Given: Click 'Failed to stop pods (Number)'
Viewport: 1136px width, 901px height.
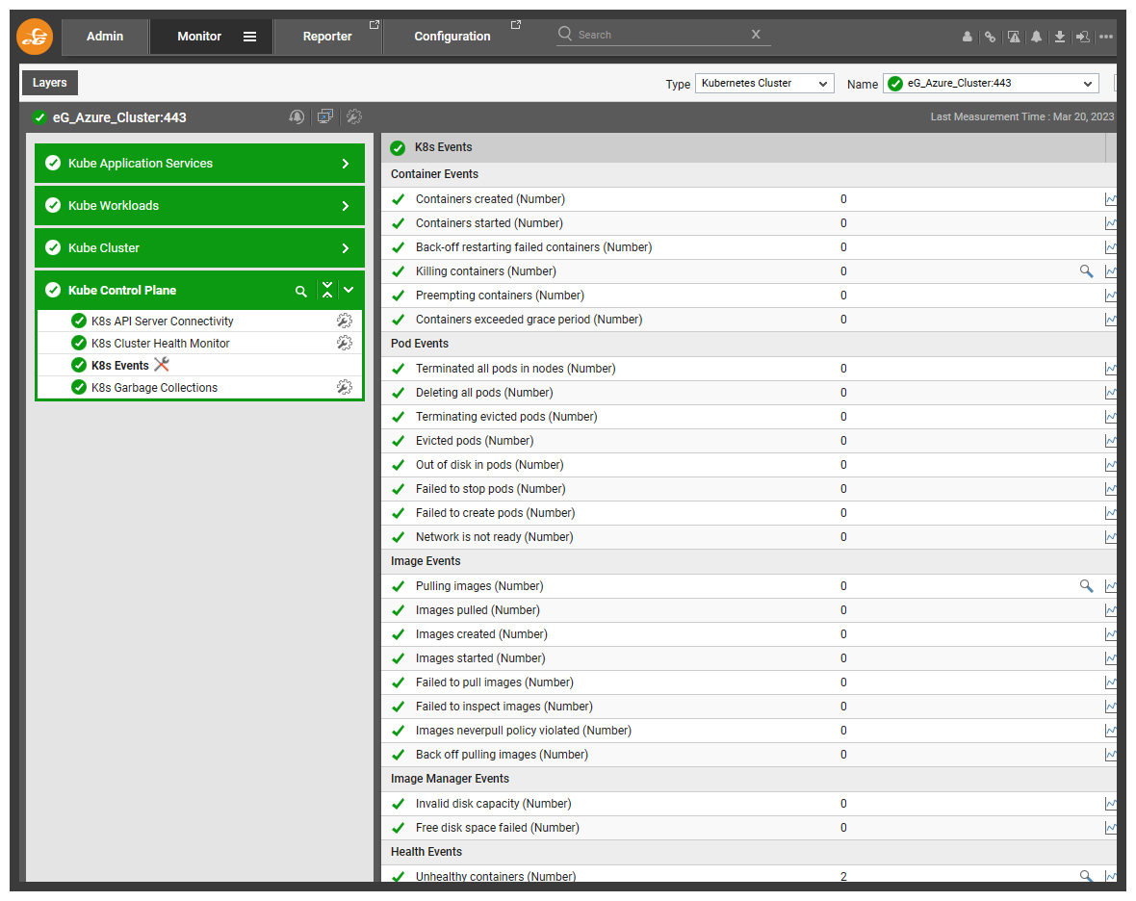Looking at the screenshot, I should pos(490,489).
